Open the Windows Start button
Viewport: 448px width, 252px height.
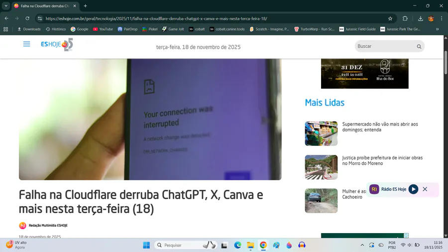tap(146, 245)
